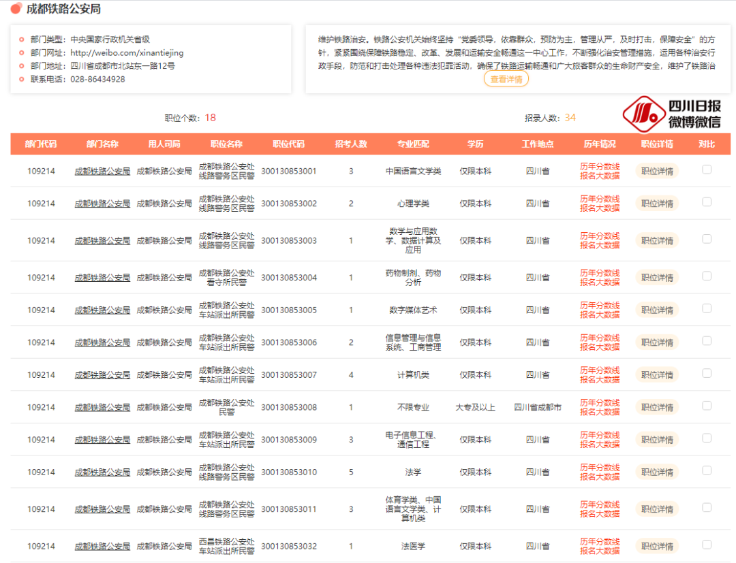Screen dimensions: 736x563
Task: Open 职位详情 for position 300130853002
Action: (657, 204)
